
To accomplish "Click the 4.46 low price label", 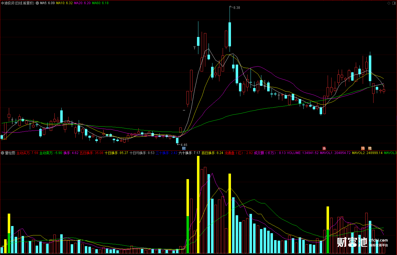I will coord(184,145).
